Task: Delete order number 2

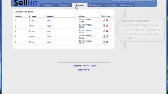Action: pyautogui.click(x=107, y=20)
